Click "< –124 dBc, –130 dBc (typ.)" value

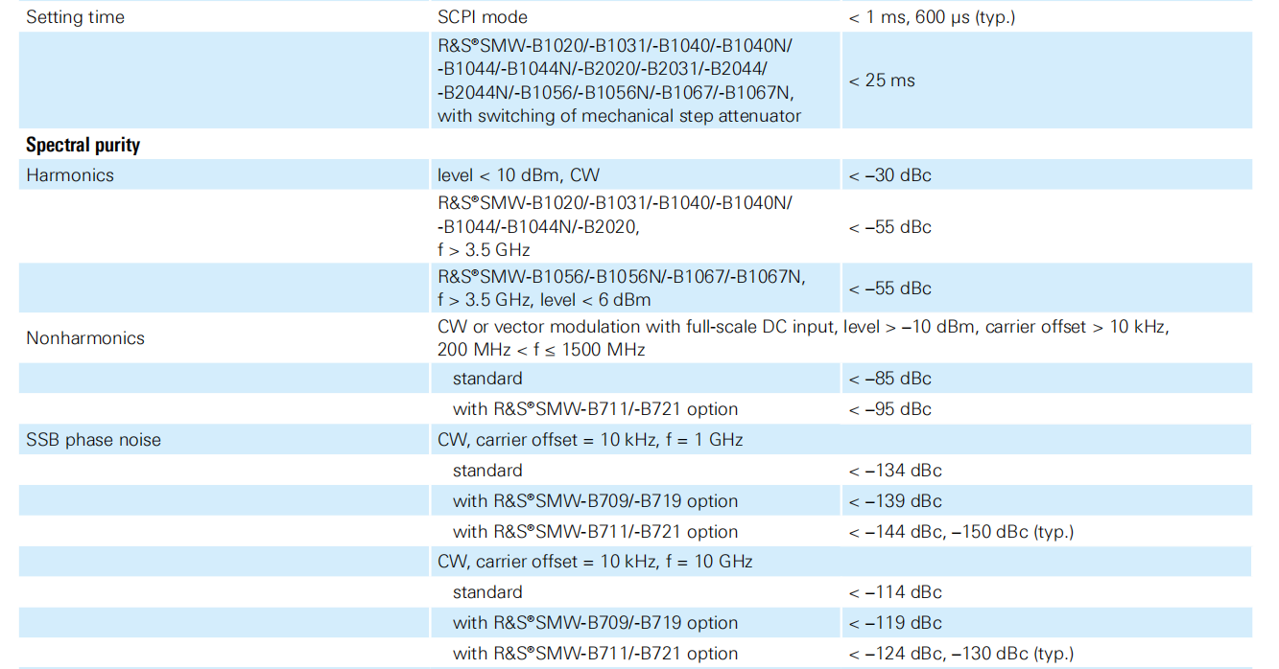(x=960, y=654)
